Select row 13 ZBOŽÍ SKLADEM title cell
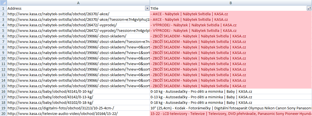The image size is (312, 116). click(x=231, y=75)
